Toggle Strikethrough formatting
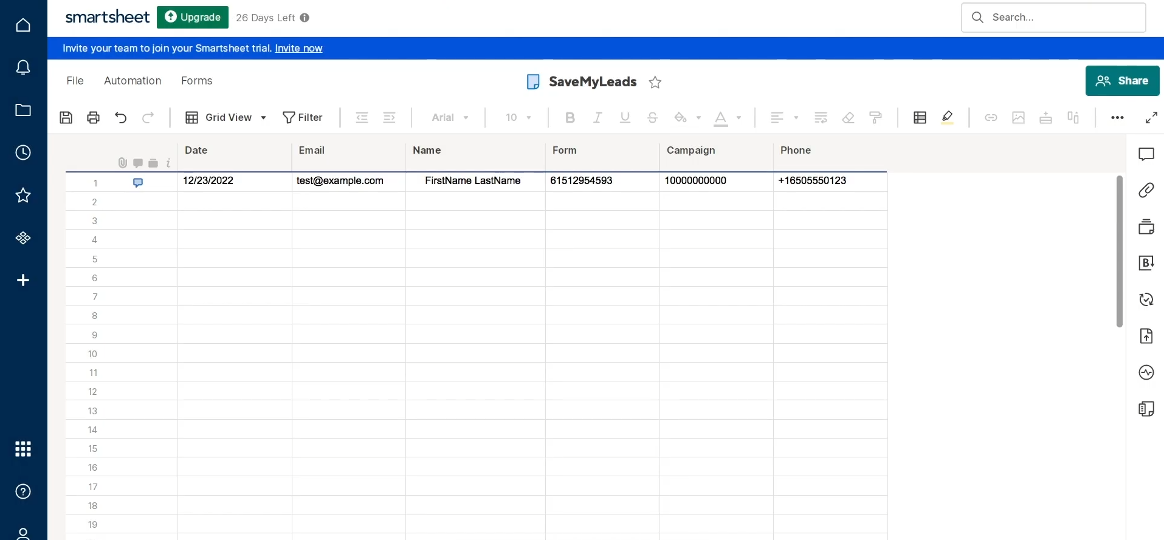Screen dimensions: 1164x540 click(652, 117)
